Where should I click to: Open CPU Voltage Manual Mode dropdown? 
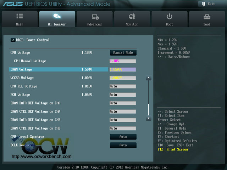tap(123, 53)
